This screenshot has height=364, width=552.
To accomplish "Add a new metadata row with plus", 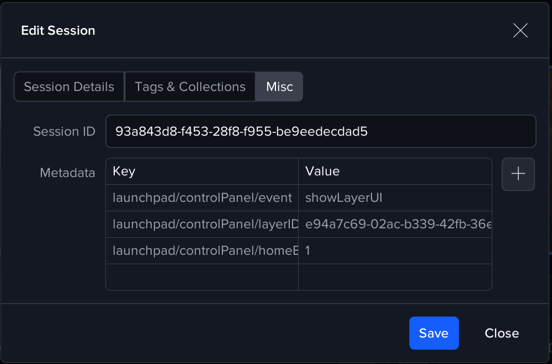I will (518, 174).
